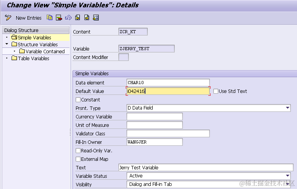Click the Undo Change toolbar icon
The width and height of the screenshot is (297, 189).
(x=68, y=18)
